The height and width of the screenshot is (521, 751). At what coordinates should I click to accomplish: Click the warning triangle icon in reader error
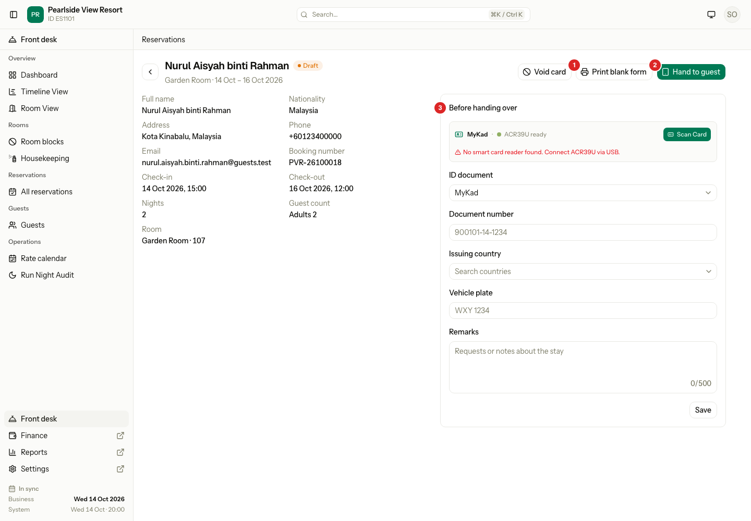point(458,152)
